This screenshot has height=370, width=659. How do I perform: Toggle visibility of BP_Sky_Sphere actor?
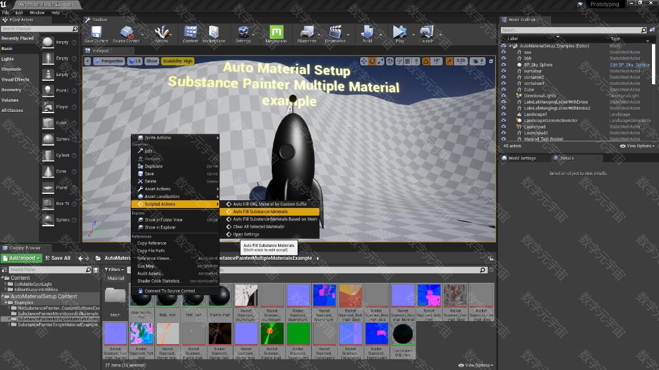[503, 65]
